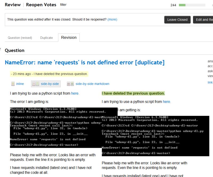Click highlighted 'I have deleted the previous question.' text

point(133,93)
